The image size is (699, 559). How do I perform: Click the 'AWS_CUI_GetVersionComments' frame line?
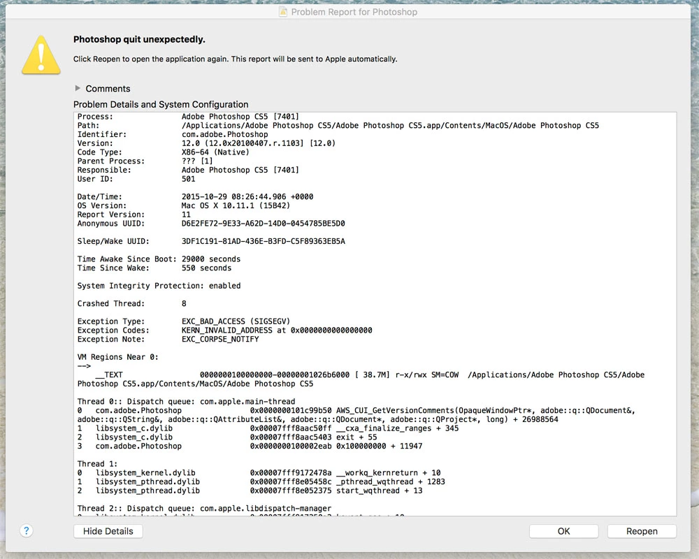356,416
